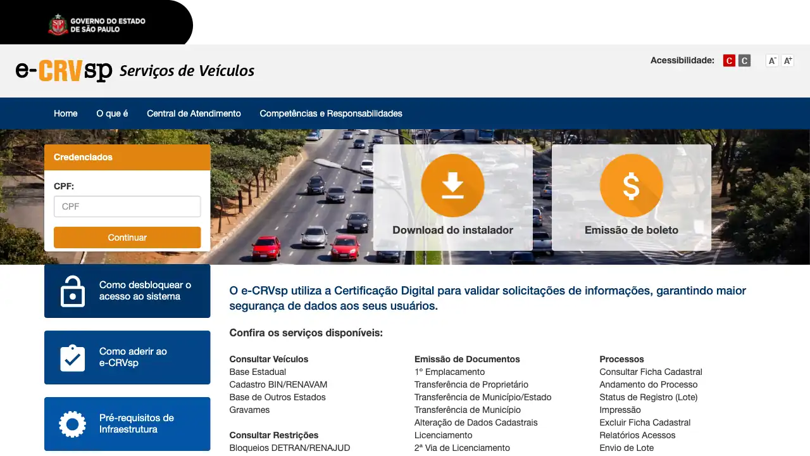Click Confira os serviços disponíveis heading
The width and height of the screenshot is (810, 456).
tap(306, 332)
